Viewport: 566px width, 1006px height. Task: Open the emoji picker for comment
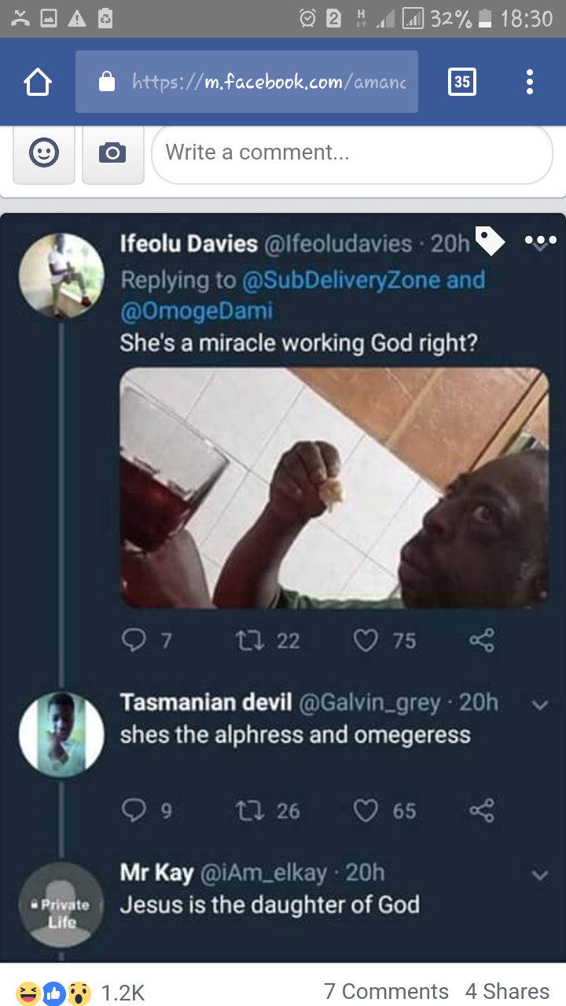(44, 152)
